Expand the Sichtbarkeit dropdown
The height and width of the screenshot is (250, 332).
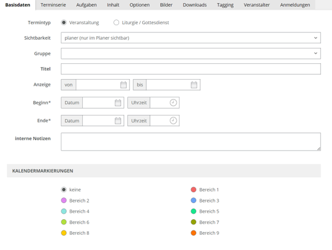pos(190,38)
